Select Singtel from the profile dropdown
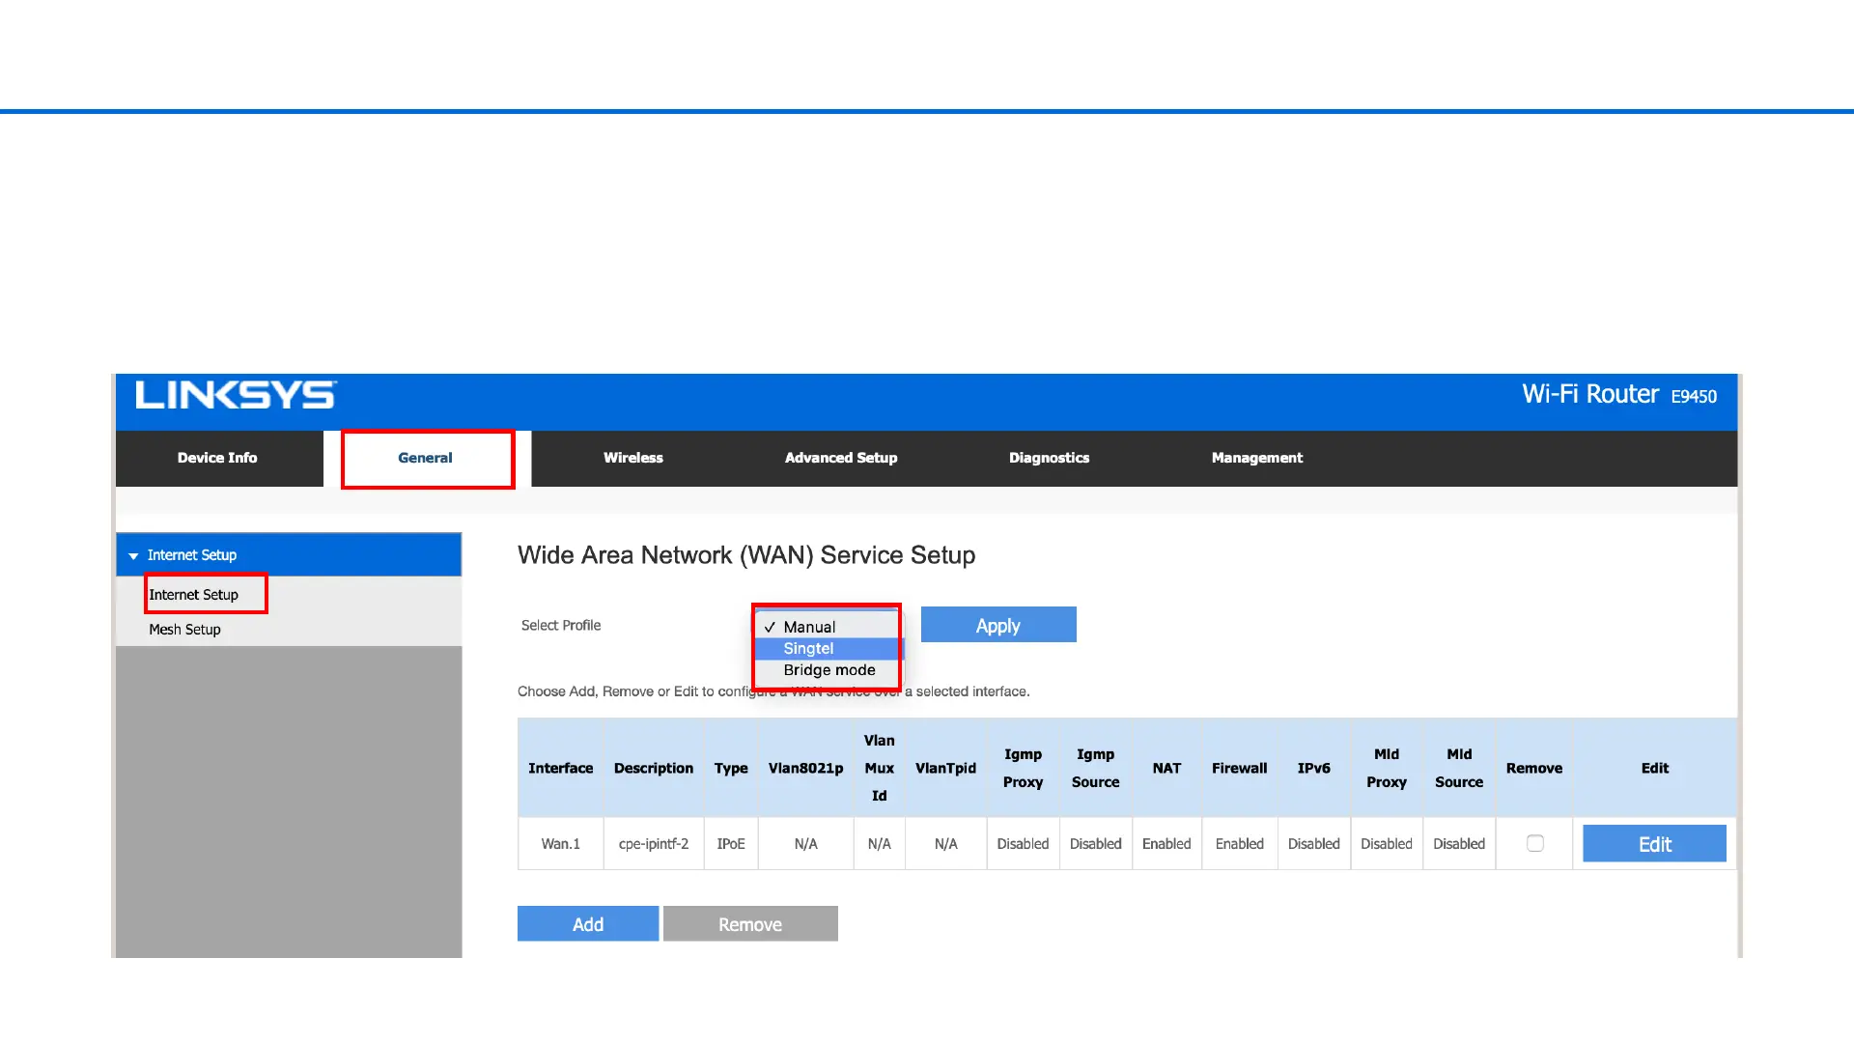This screenshot has width=1854, height=1043. [x=808, y=649]
